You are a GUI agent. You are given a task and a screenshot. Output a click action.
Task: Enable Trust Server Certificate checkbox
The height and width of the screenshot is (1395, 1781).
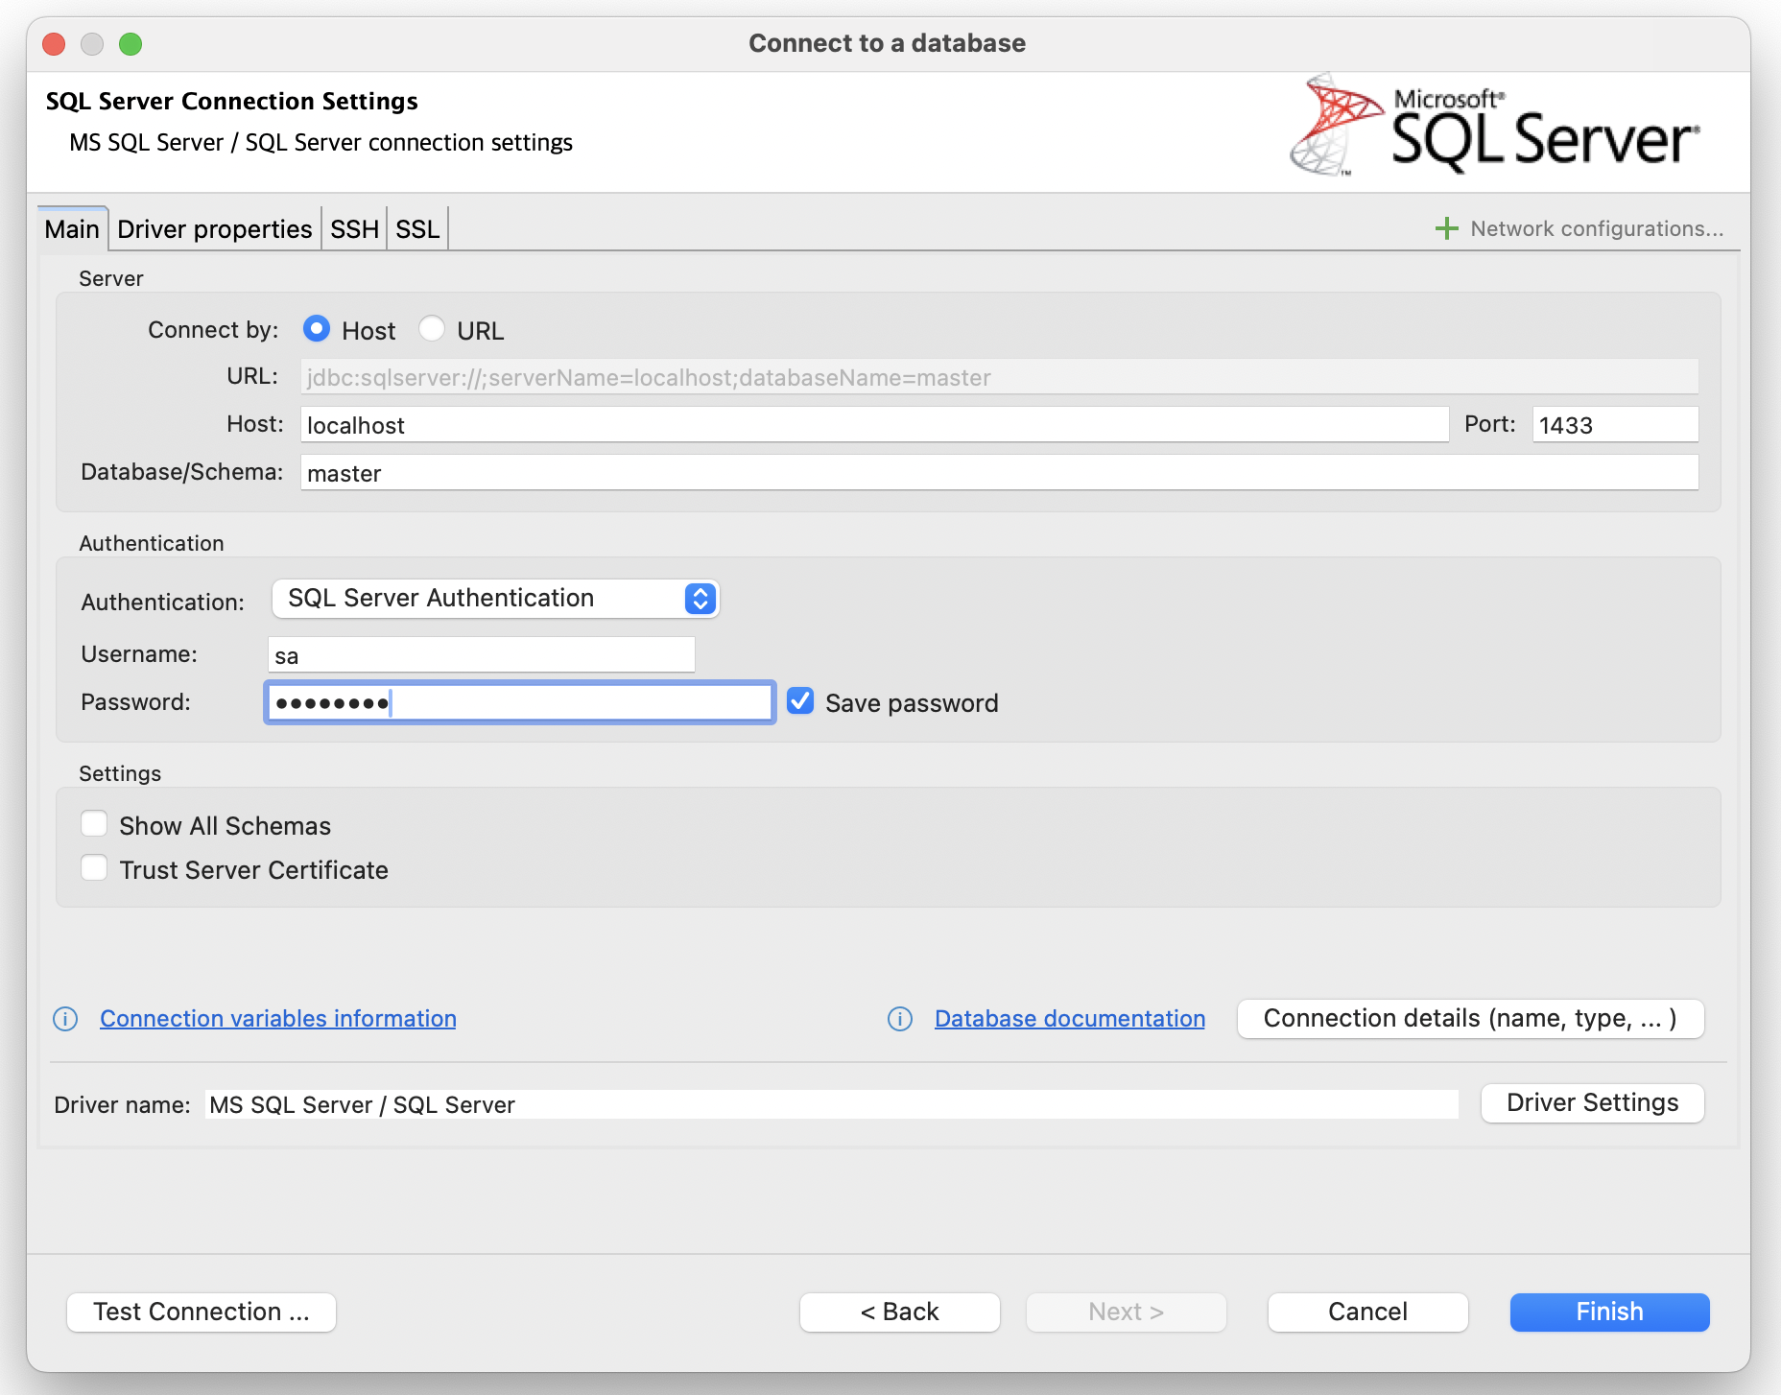(94, 868)
